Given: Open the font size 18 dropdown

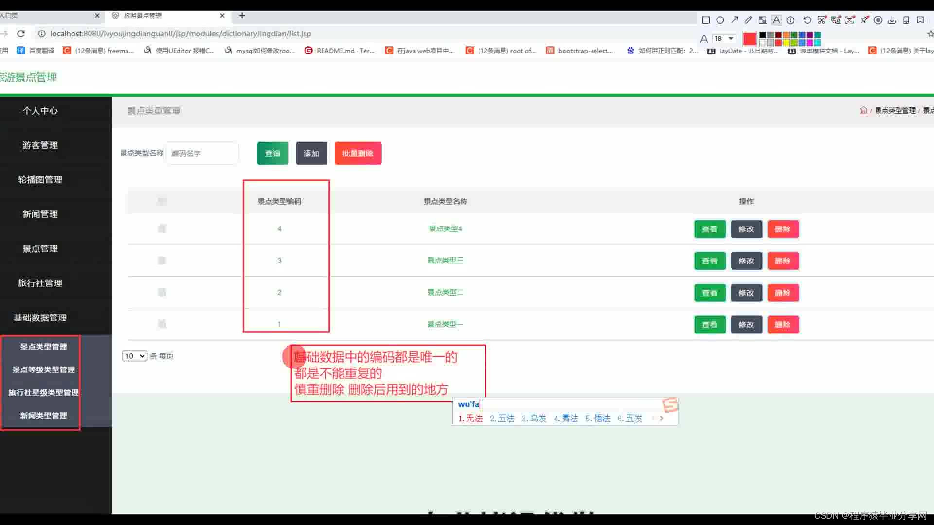Looking at the screenshot, I should (724, 38).
